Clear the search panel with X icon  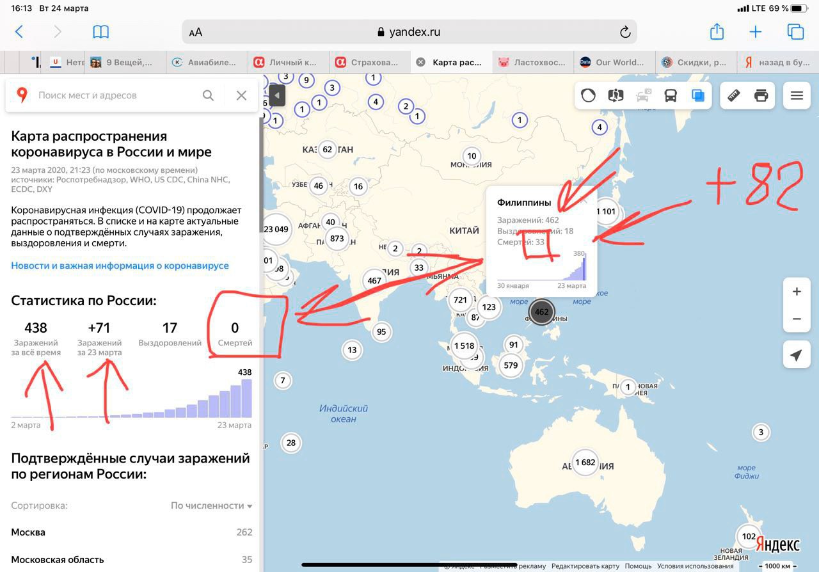(x=241, y=95)
